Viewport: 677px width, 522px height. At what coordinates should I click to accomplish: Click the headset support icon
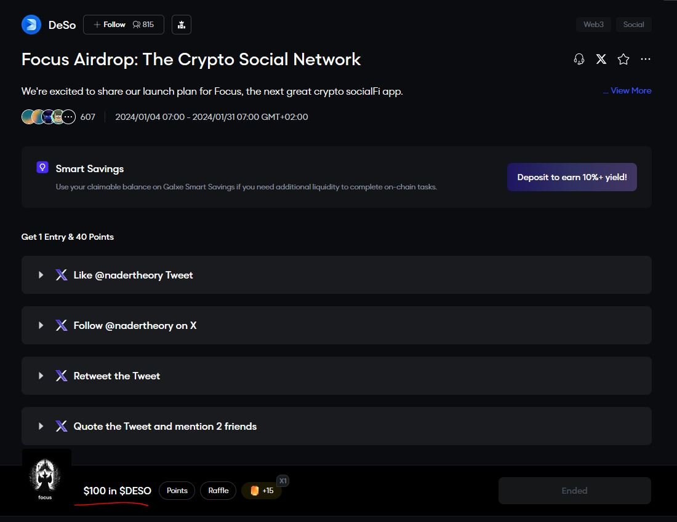(579, 59)
